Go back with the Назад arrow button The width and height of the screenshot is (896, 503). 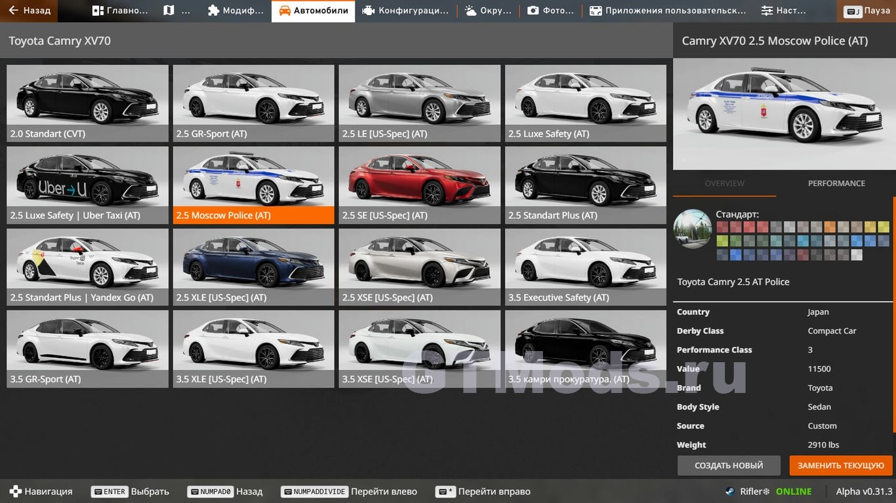[29, 10]
